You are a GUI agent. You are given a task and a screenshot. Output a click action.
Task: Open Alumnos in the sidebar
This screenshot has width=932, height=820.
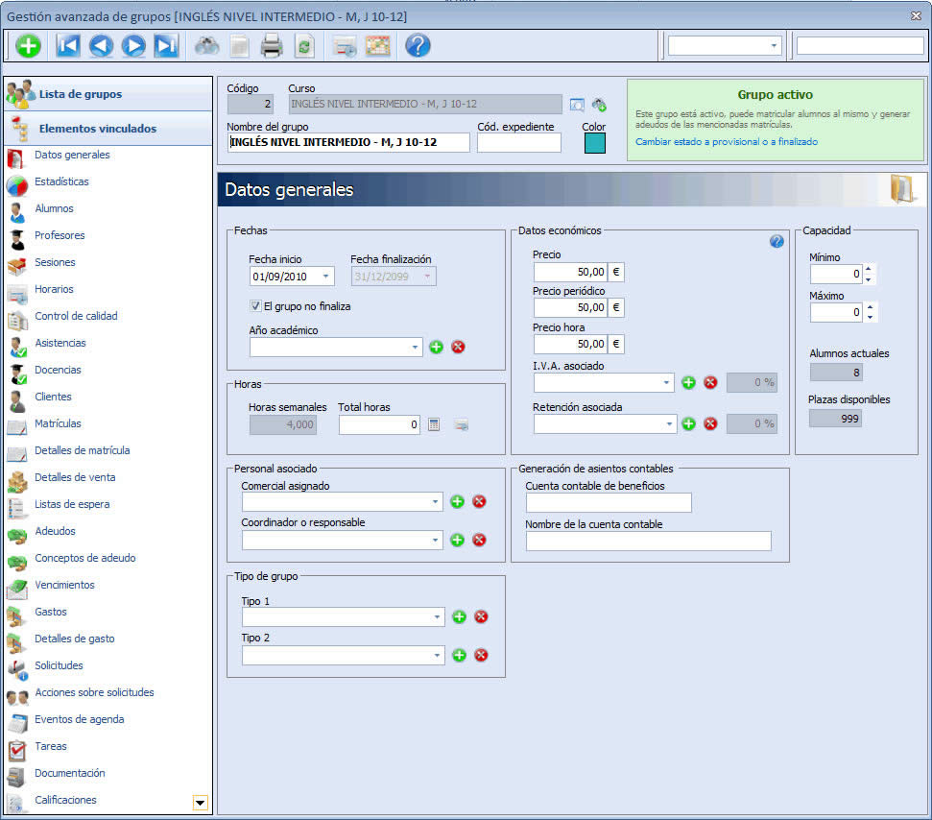54,208
